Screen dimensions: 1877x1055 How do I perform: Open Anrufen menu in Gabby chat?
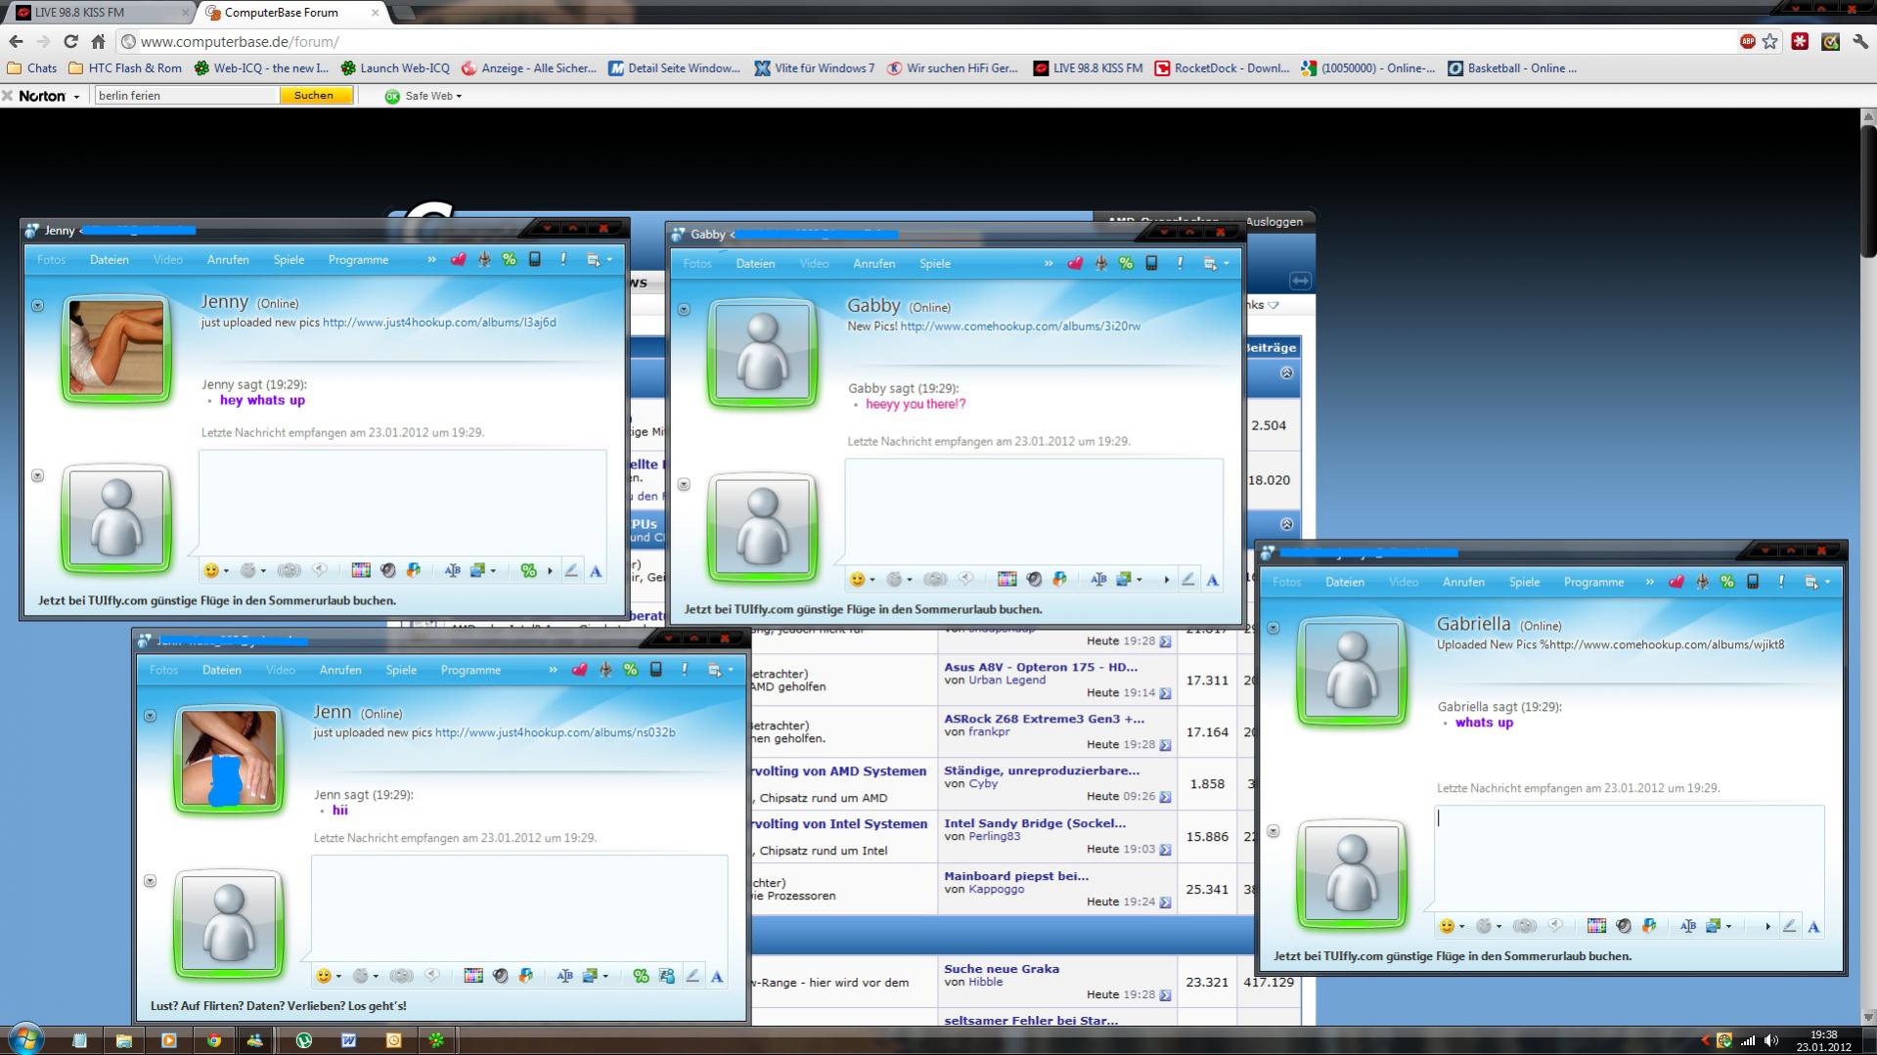coord(873,264)
